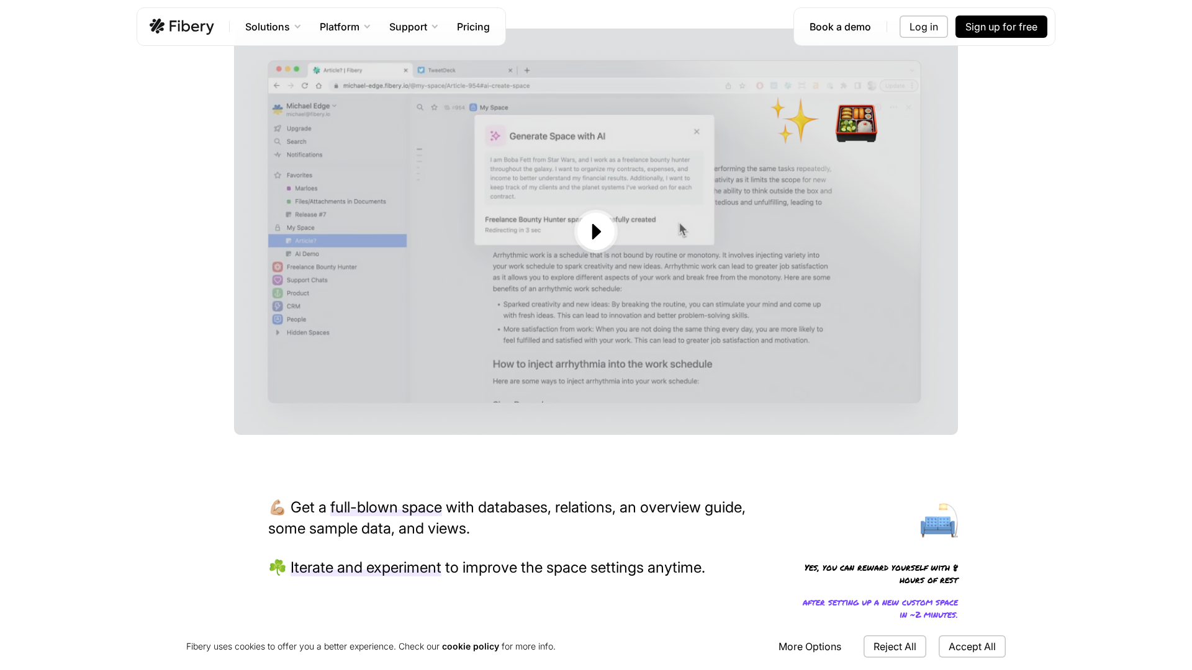The width and height of the screenshot is (1192, 670).
Task: Play the AI space demo video
Action: coord(595,231)
